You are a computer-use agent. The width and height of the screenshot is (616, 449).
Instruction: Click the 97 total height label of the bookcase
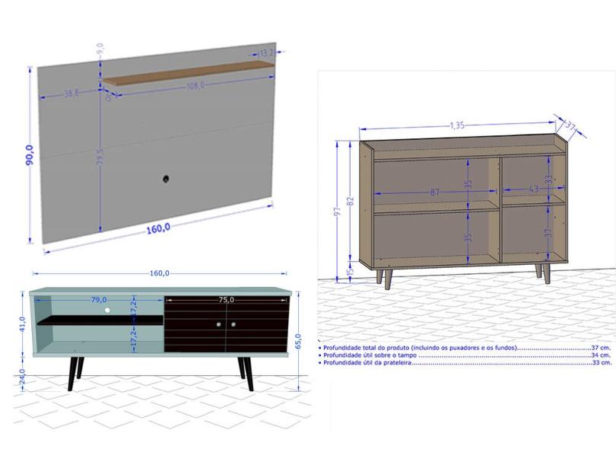point(338,212)
